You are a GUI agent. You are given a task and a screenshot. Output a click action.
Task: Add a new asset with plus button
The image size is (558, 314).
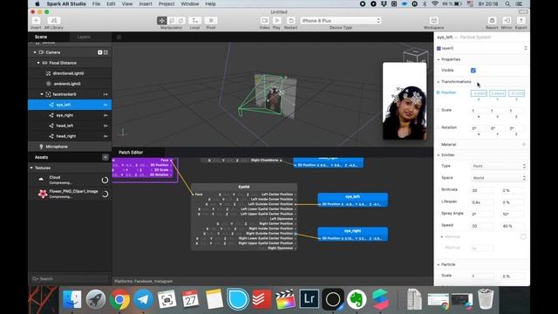click(105, 157)
